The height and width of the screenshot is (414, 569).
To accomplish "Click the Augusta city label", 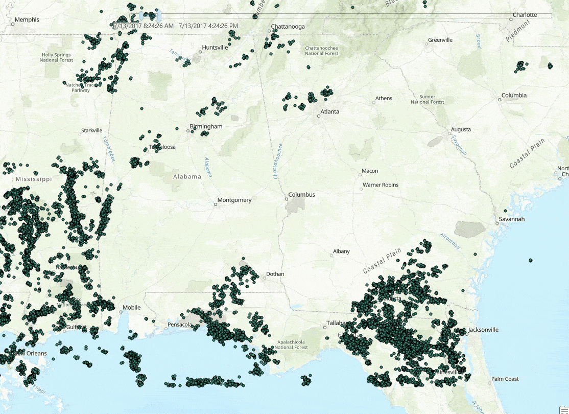I will tap(461, 129).
